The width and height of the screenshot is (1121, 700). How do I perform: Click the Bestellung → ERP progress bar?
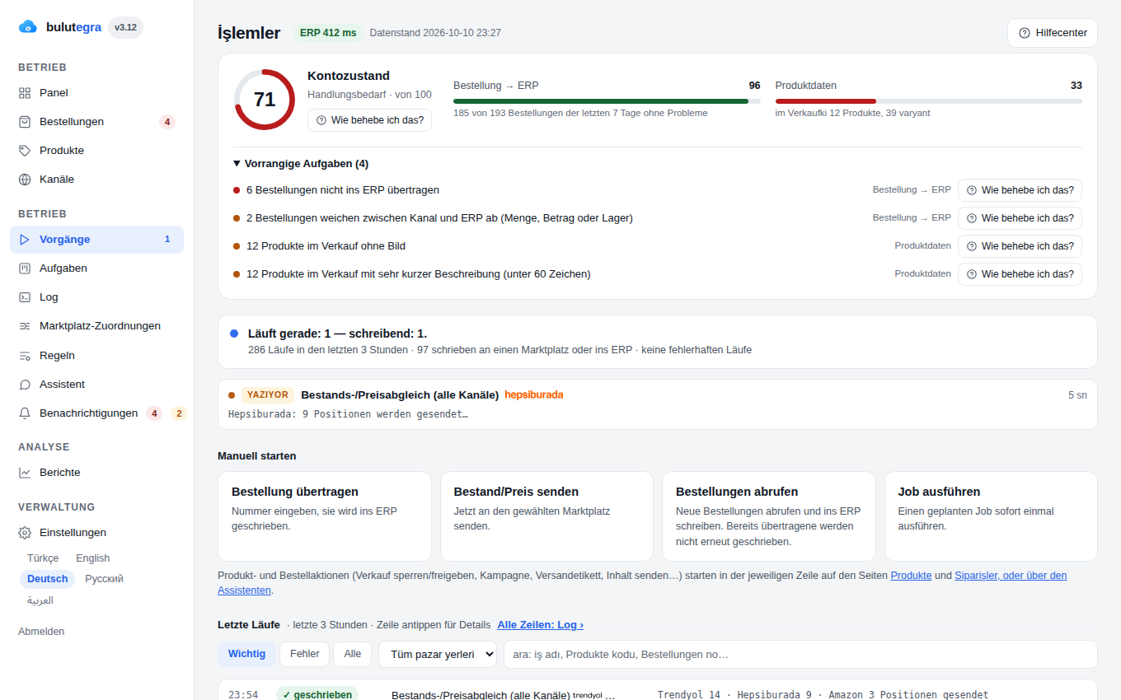[x=607, y=101]
